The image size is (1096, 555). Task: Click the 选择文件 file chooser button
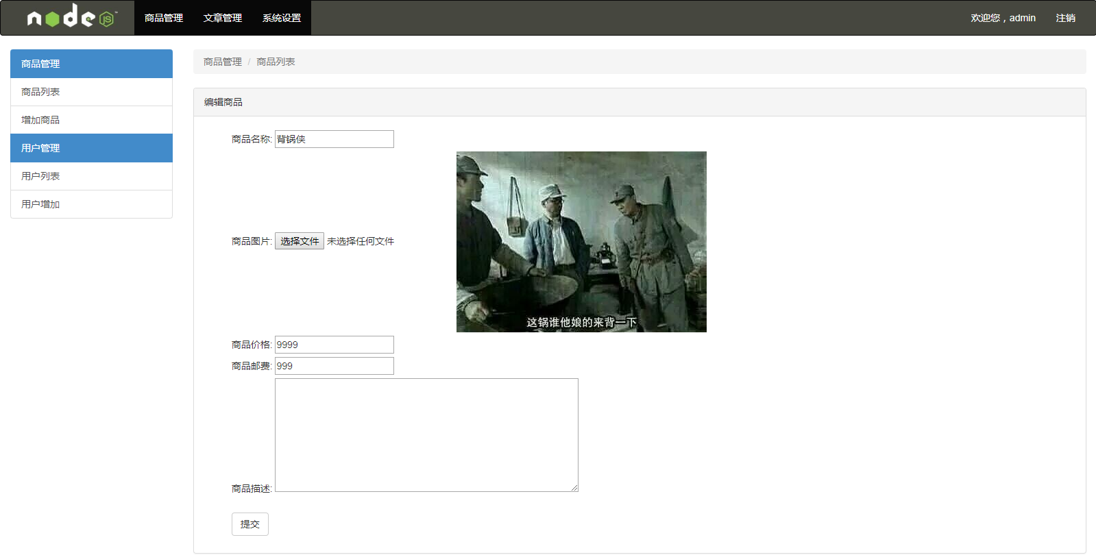[x=300, y=241]
